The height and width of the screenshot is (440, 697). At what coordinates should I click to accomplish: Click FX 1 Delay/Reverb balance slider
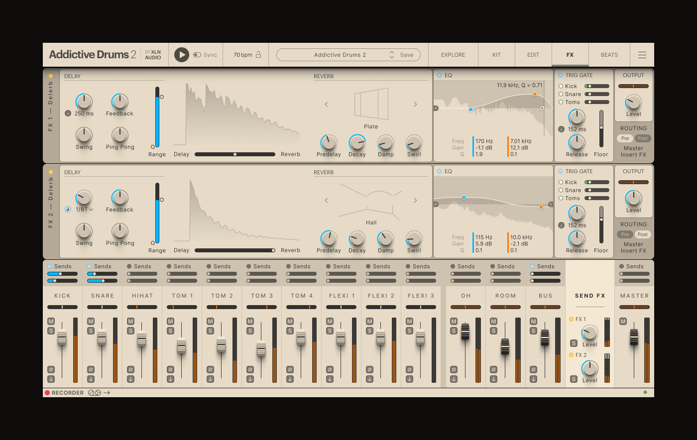235,154
